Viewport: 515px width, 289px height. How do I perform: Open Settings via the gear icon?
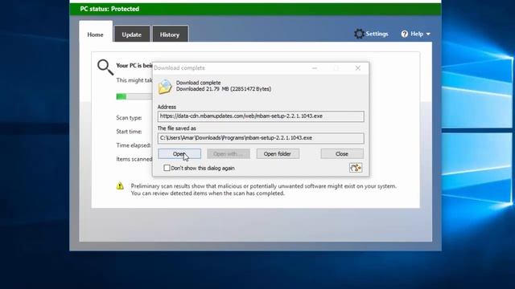pyautogui.click(x=359, y=34)
